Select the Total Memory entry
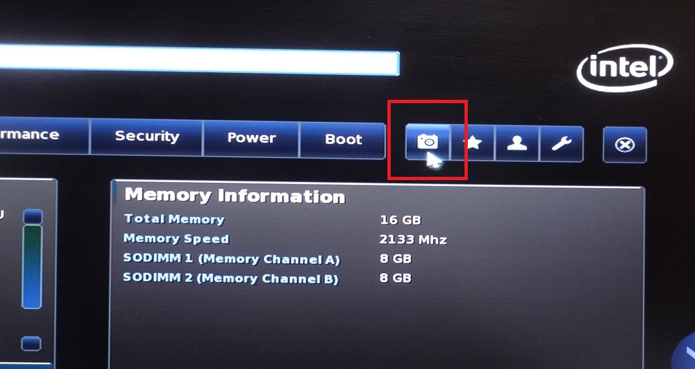695x369 pixels. (x=174, y=219)
